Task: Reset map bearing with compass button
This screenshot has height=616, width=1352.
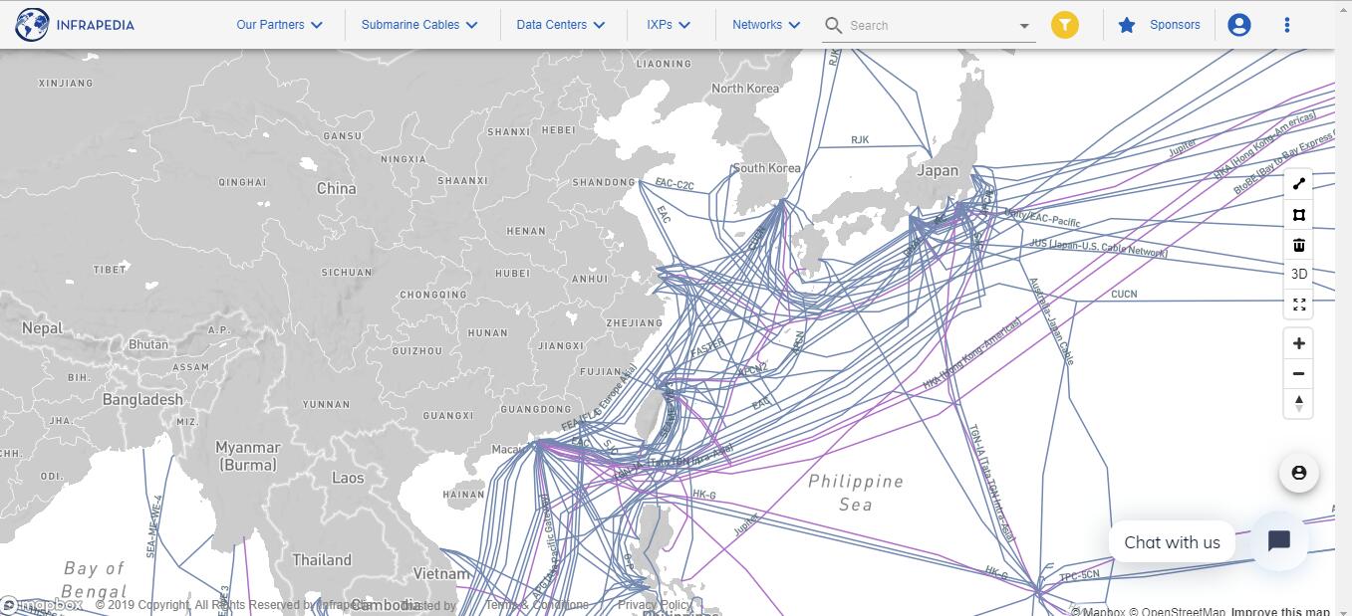Action: click(1298, 403)
